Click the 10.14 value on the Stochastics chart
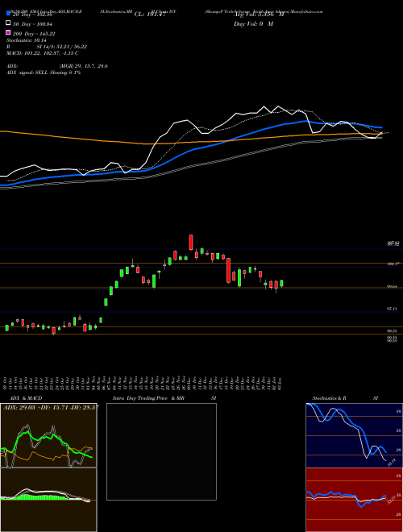This screenshot has height=532, width=403. tap(392, 462)
